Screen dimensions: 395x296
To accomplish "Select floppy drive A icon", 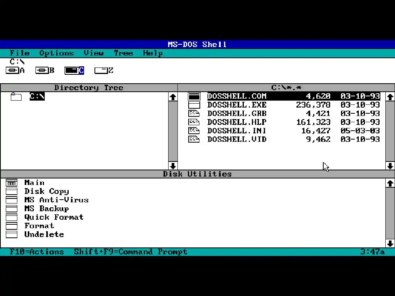I will tap(12, 70).
